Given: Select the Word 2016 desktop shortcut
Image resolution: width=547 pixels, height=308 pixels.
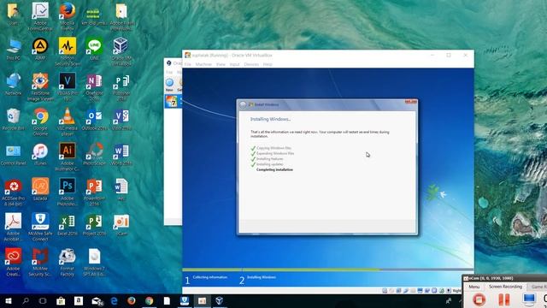Looking at the screenshot, I should click(x=121, y=155).
